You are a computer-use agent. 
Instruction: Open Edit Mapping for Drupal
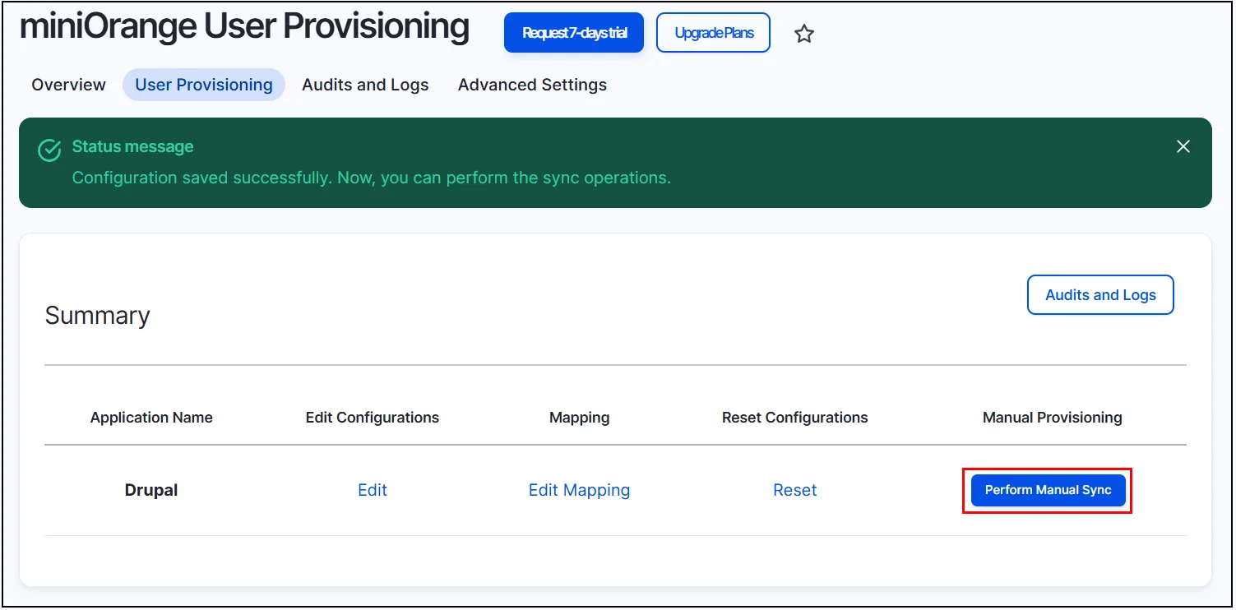click(579, 490)
